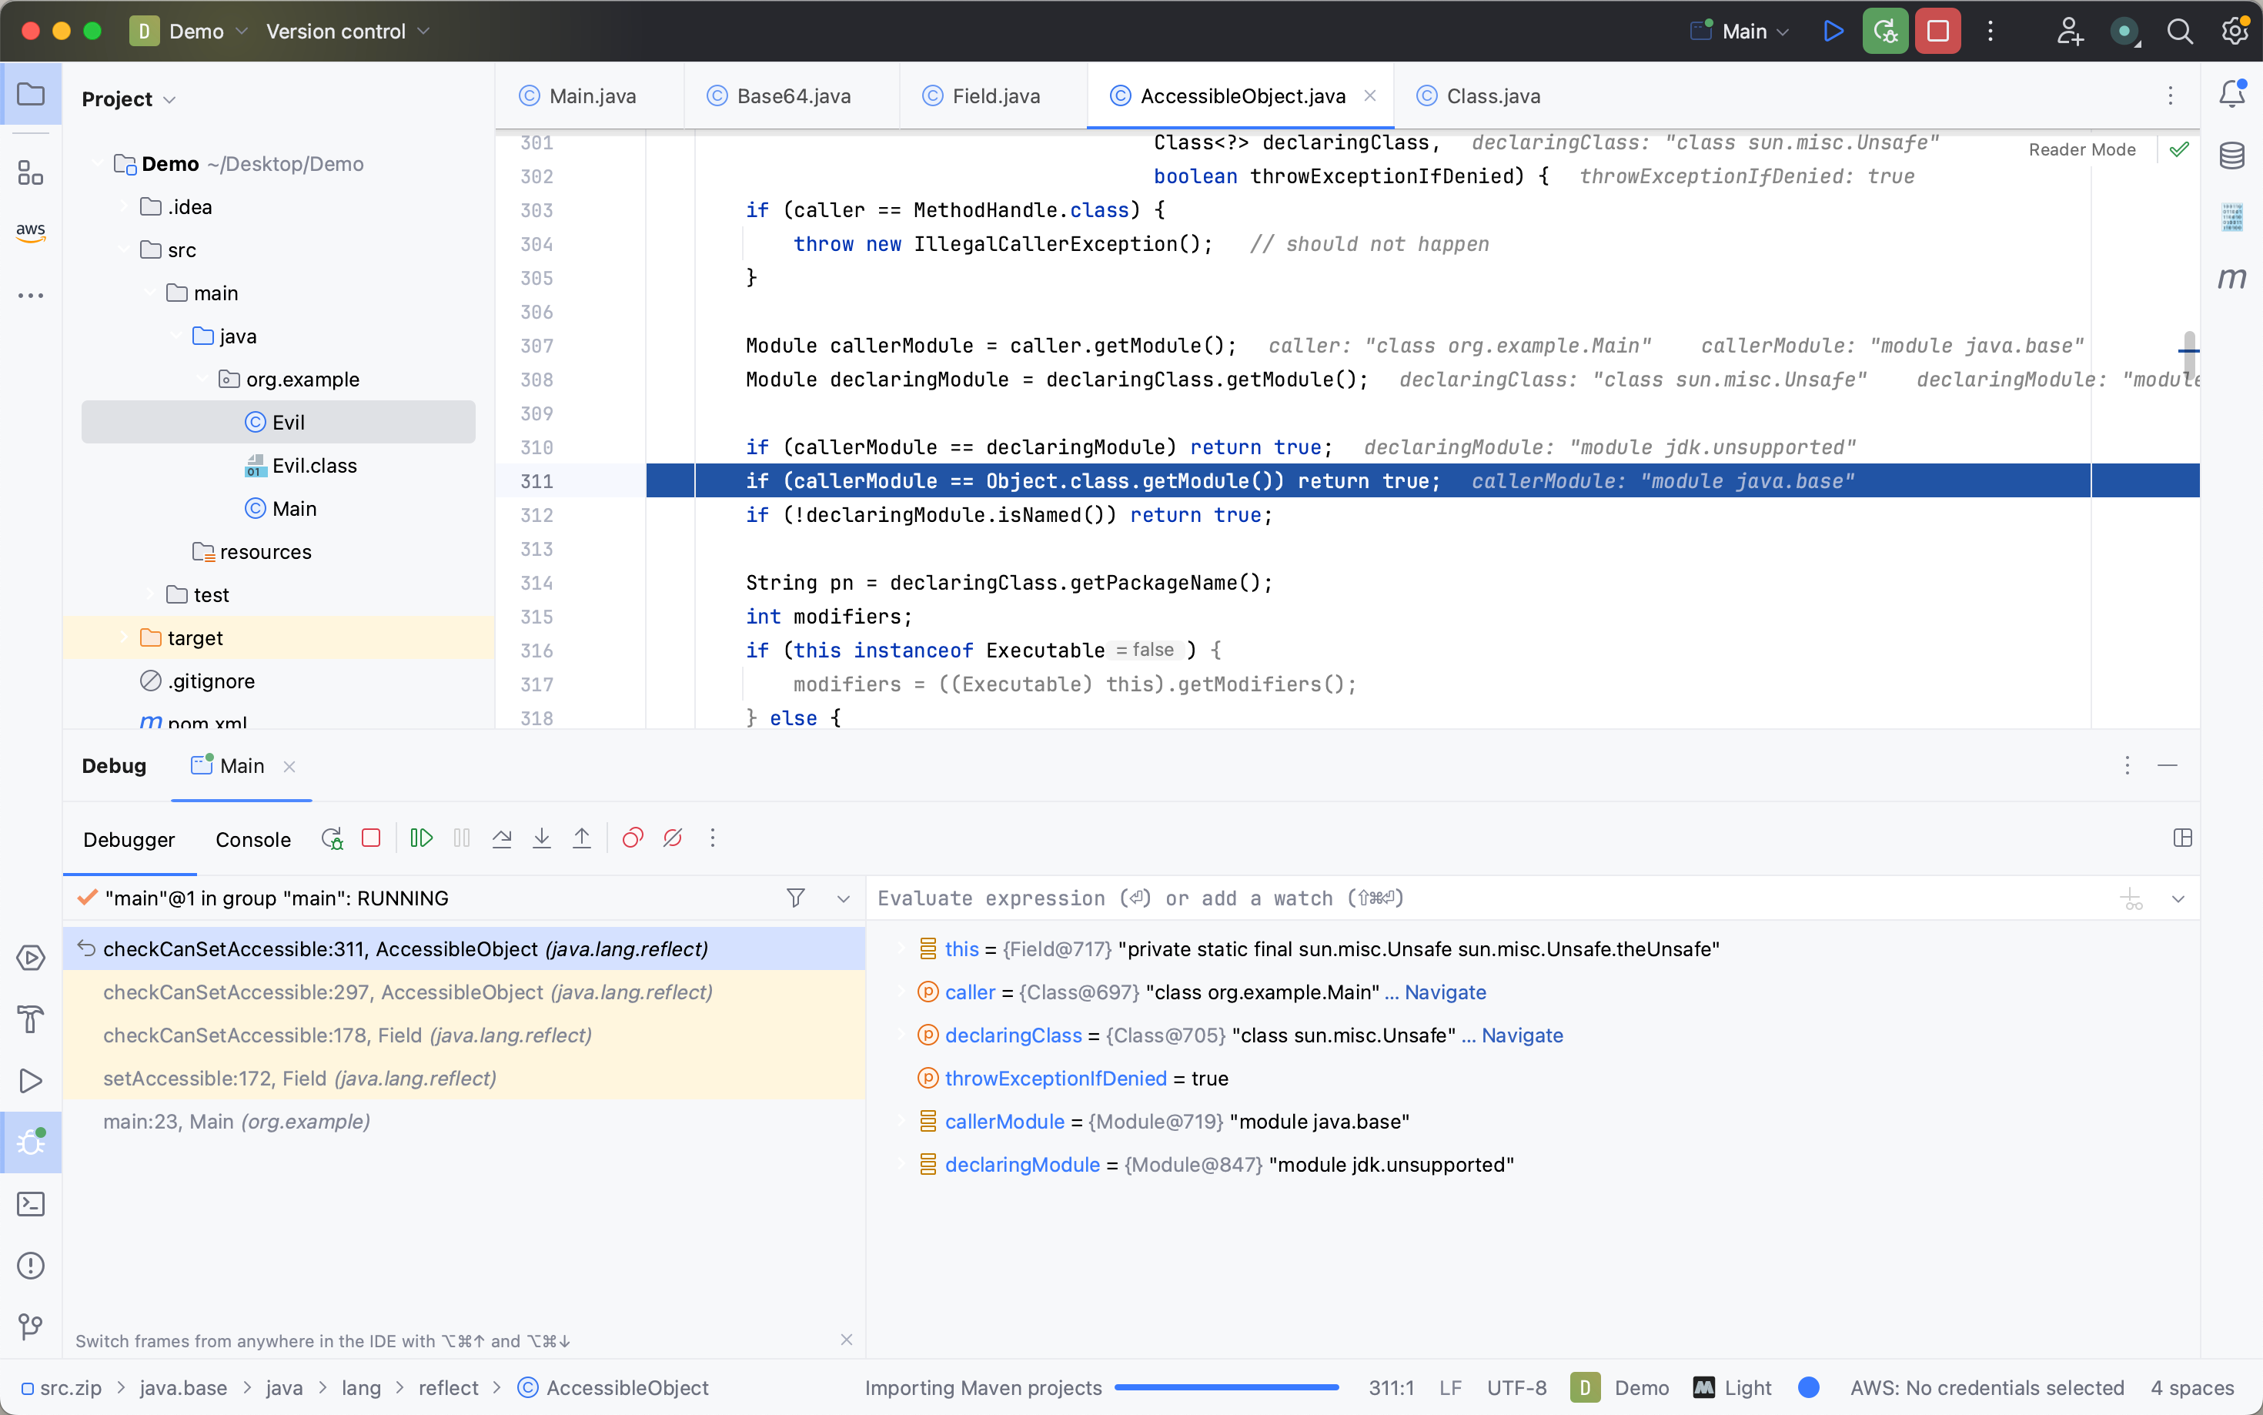2263x1415 pixels.
Task: Open the Console tab in Debug panel
Action: pos(252,839)
